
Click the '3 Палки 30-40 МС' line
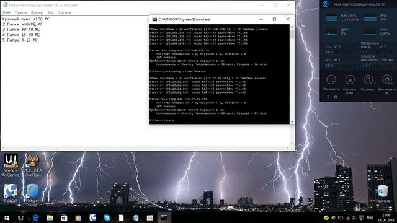point(21,30)
